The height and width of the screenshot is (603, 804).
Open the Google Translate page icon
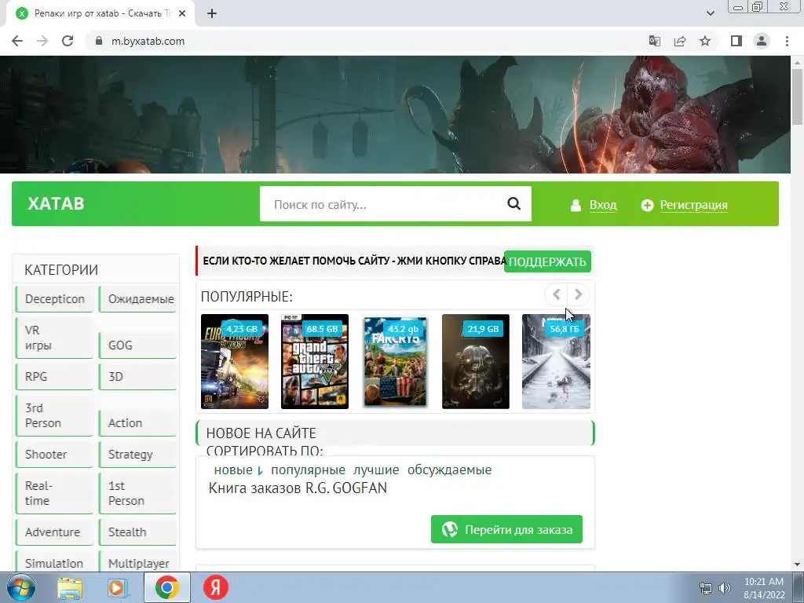[x=654, y=41]
